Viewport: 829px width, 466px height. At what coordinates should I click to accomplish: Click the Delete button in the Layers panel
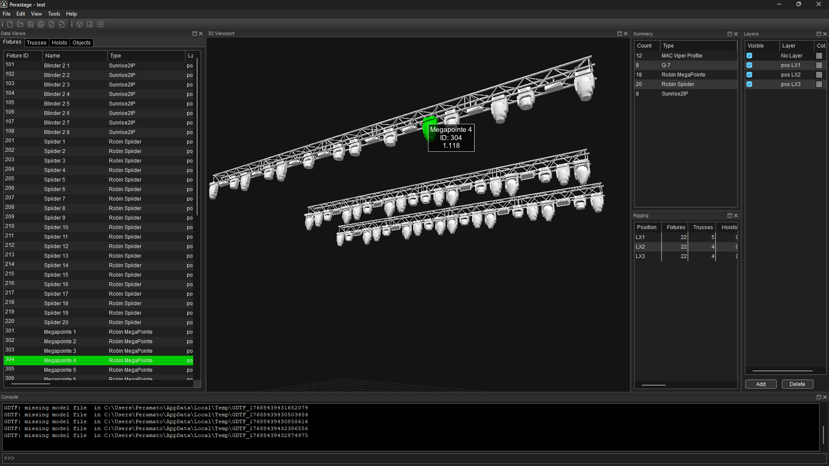click(x=797, y=384)
